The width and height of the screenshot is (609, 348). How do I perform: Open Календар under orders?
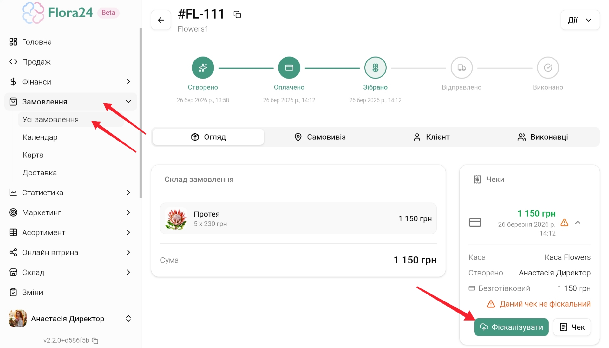pyautogui.click(x=40, y=137)
